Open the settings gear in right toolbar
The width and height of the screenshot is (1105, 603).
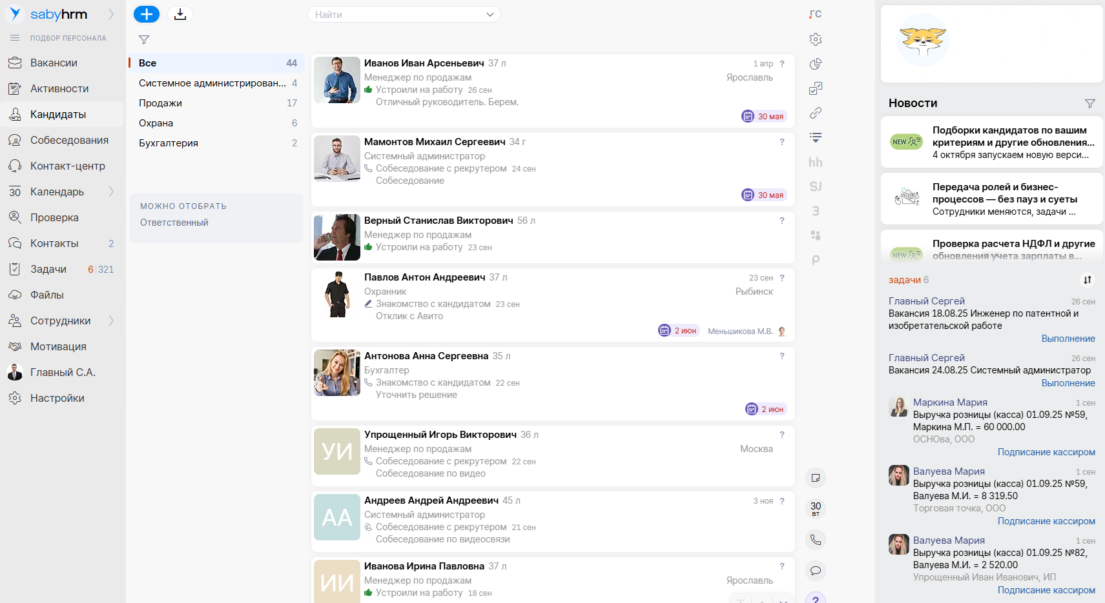pyautogui.click(x=816, y=39)
